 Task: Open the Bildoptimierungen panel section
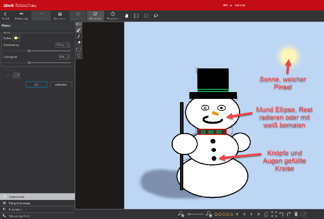(20, 203)
